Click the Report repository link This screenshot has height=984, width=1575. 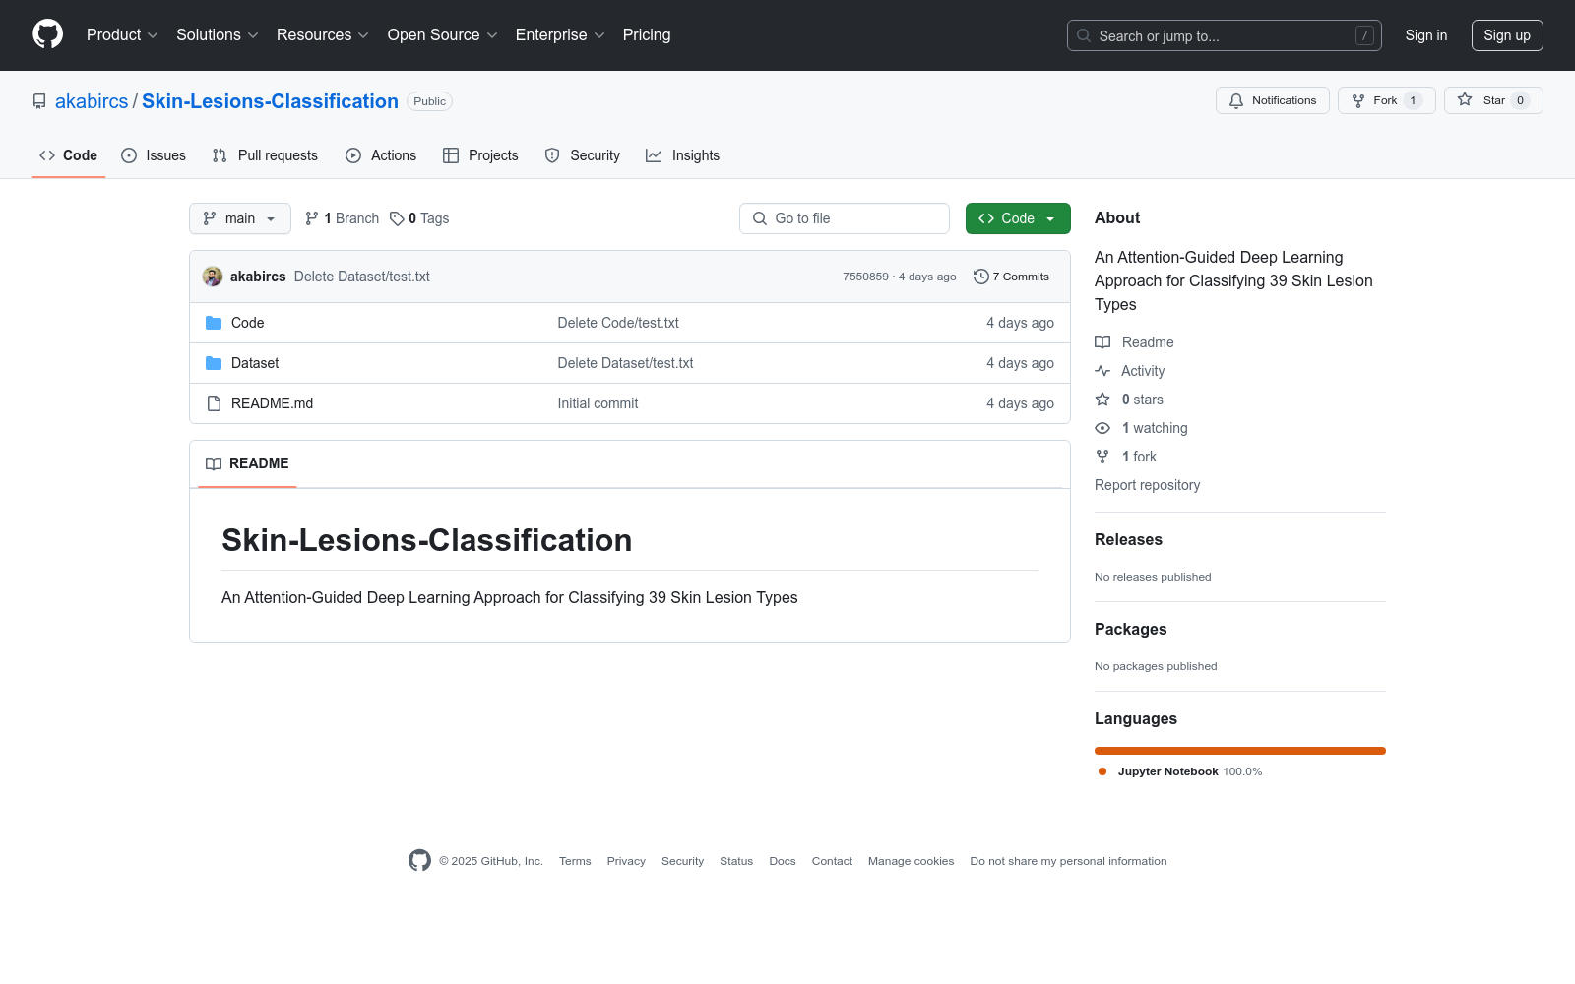pos(1147,485)
